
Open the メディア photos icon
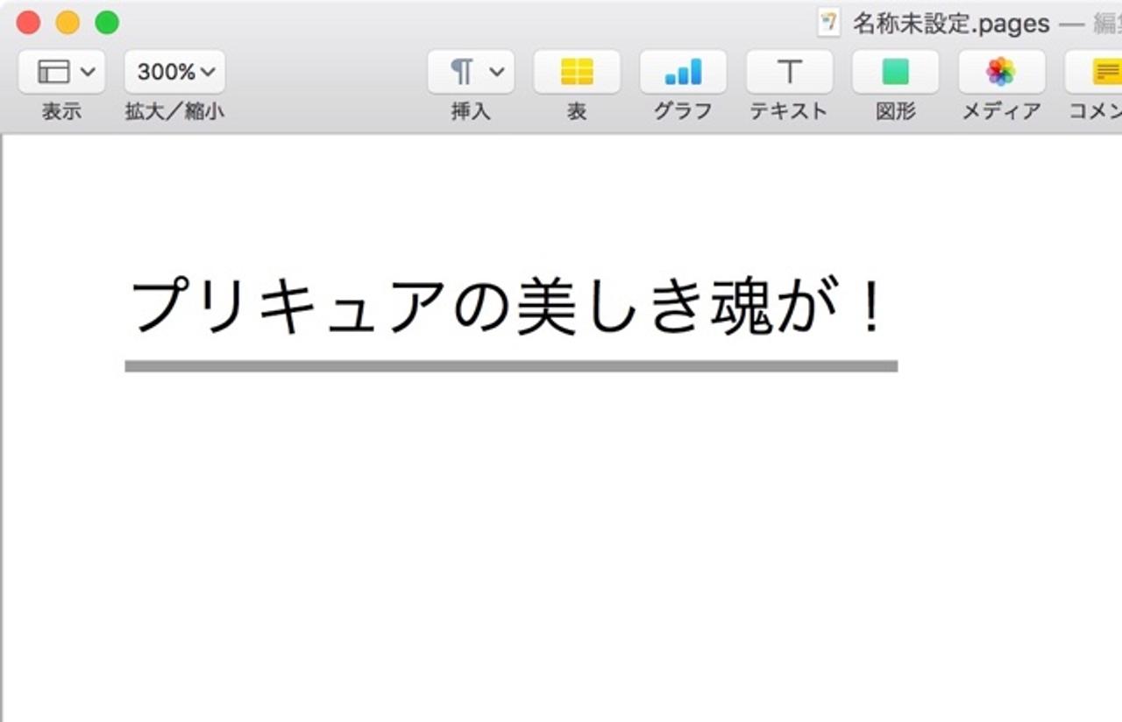point(1001,72)
